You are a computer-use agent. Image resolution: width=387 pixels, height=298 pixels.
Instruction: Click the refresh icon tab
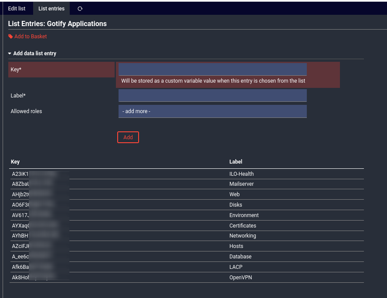[x=80, y=9]
